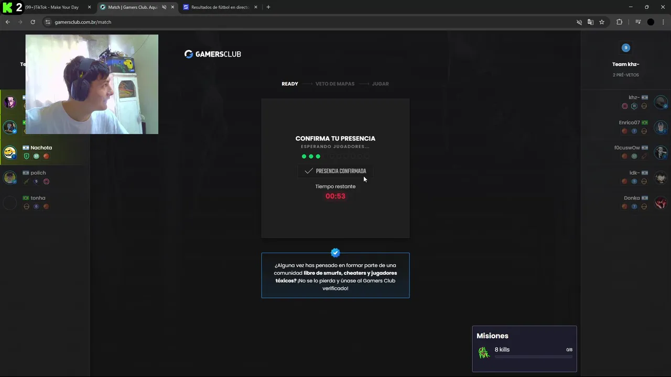Click the Nachota player name
Viewport: 671px width, 377px height.
pos(41,148)
